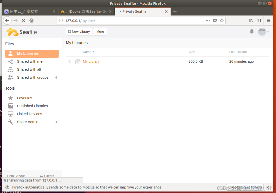
Task: Open Linked Devices page
Action: [x=29, y=114]
